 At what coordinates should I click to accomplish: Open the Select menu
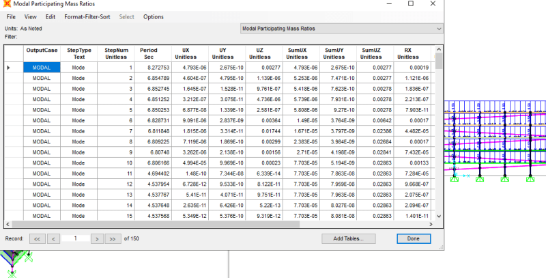[126, 16]
